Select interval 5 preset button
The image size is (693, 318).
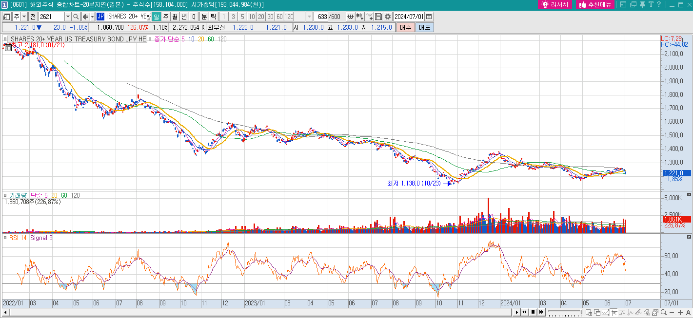click(x=242, y=17)
